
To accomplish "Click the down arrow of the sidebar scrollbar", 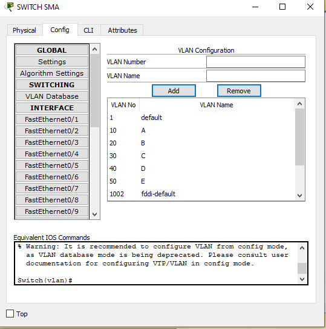I will point(95,214).
